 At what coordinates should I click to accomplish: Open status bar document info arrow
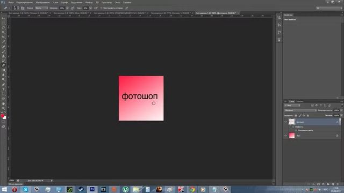(x=52, y=181)
